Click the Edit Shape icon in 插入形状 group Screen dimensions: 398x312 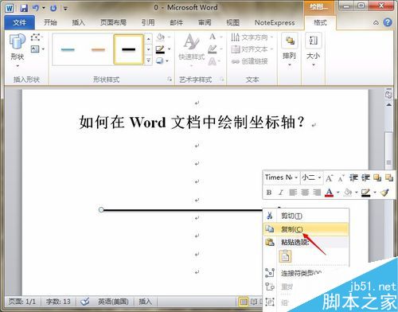[35, 37]
